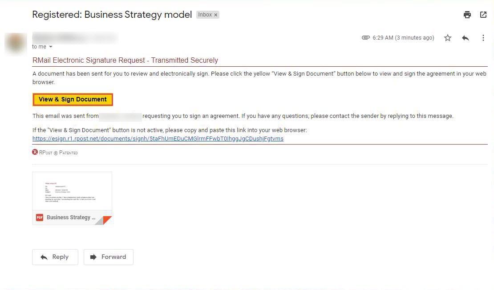Expand recipient details next to "to me"
Image resolution: width=494 pixels, height=290 pixels.
tap(51, 47)
